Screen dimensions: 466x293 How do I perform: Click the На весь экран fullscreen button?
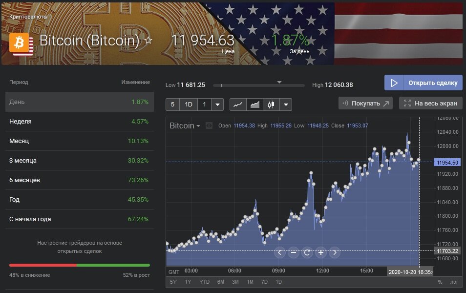click(x=430, y=103)
